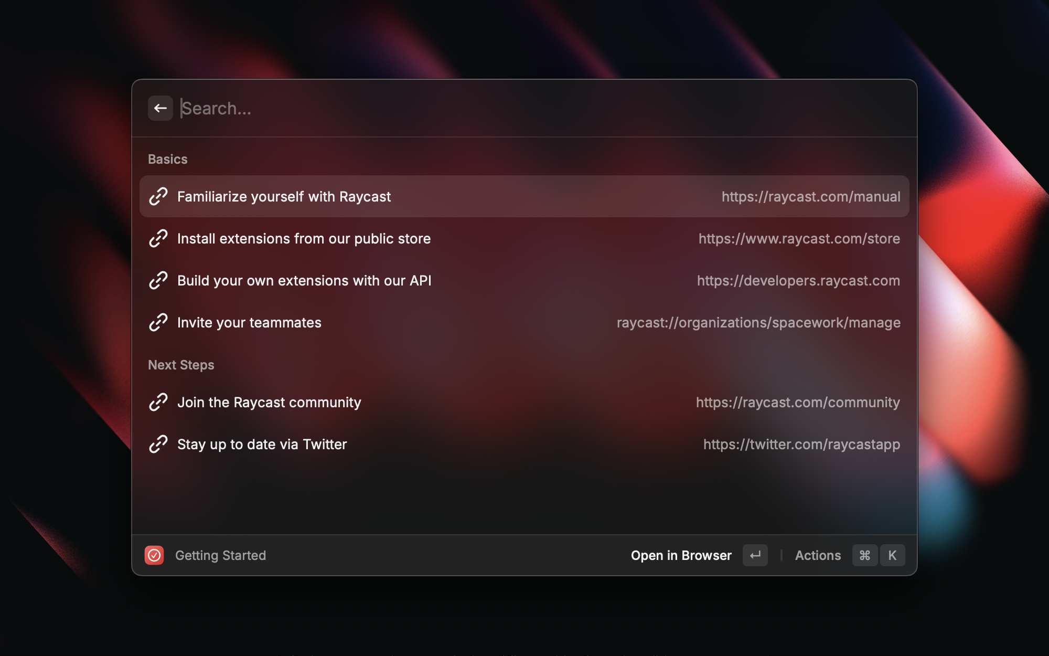Click link icon beside Join the Raycast community
The height and width of the screenshot is (656, 1049).
click(158, 402)
